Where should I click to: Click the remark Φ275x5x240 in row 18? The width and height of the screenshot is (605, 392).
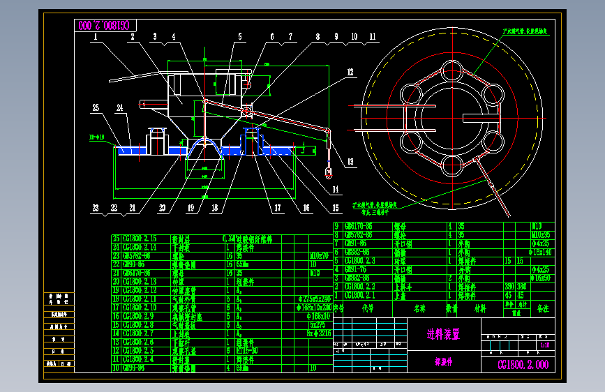click(x=315, y=299)
